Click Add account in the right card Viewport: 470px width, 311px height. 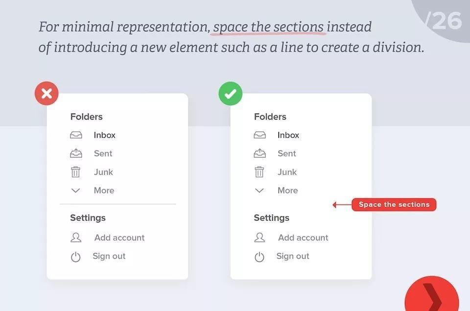pyautogui.click(x=303, y=238)
